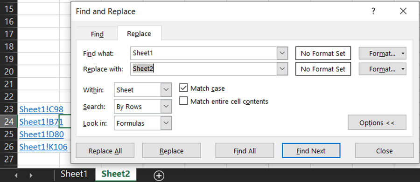The width and height of the screenshot is (420, 182).
Task: Select the Replace tab
Action: pos(139,34)
